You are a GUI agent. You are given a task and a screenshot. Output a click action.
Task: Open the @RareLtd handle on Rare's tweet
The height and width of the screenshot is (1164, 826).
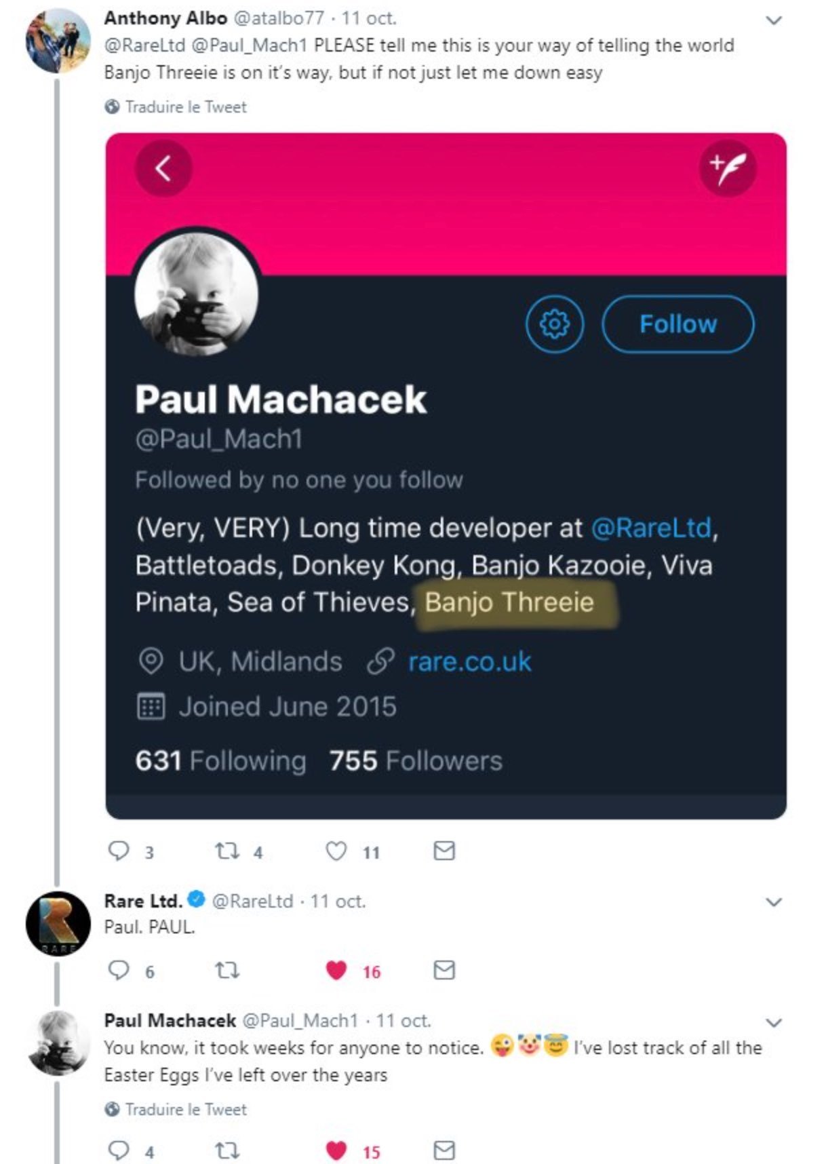pos(252,901)
